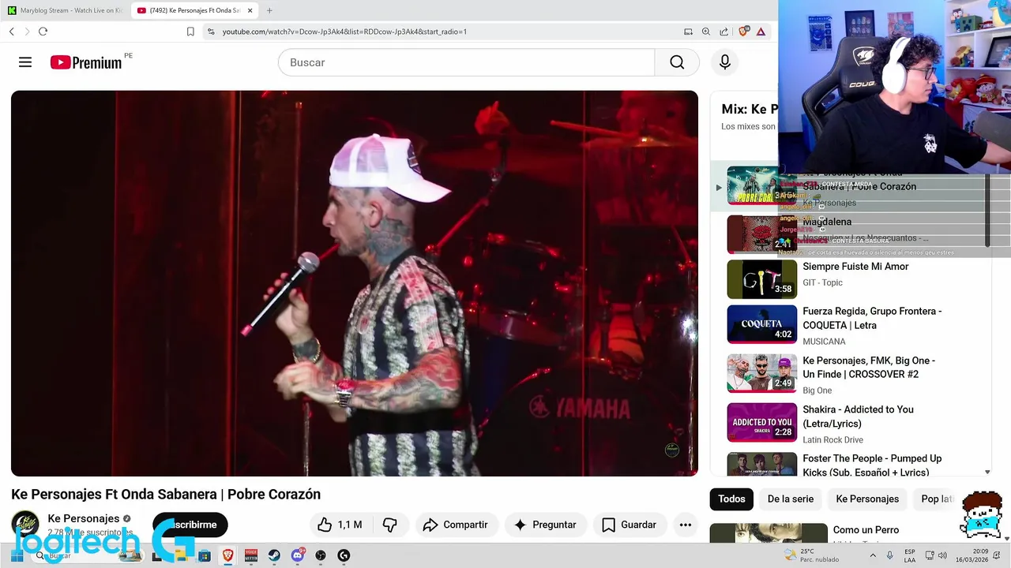
Task: Open Ke Personajes channel name link
Action: (x=84, y=518)
